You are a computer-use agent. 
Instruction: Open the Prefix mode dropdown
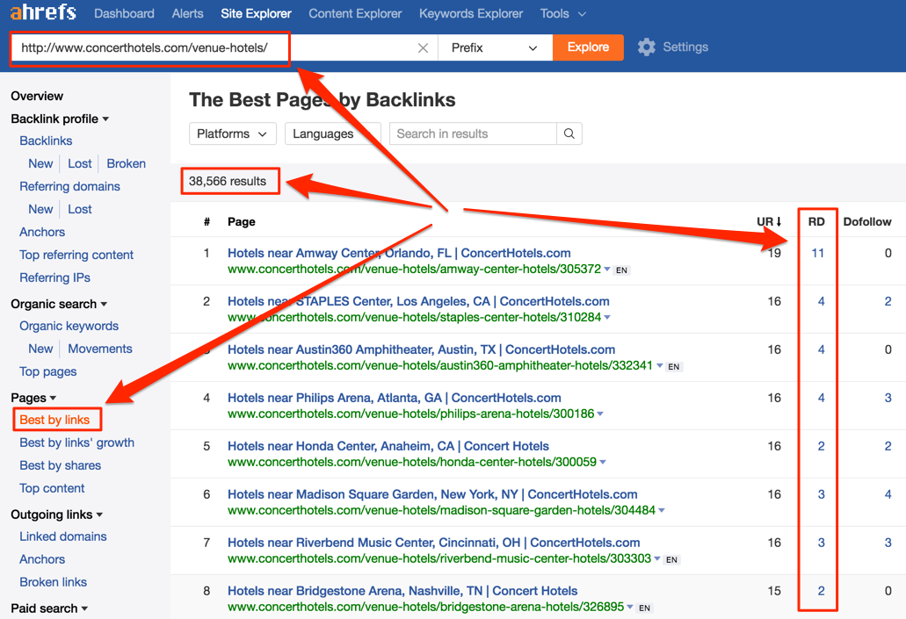pyautogui.click(x=495, y=47)
